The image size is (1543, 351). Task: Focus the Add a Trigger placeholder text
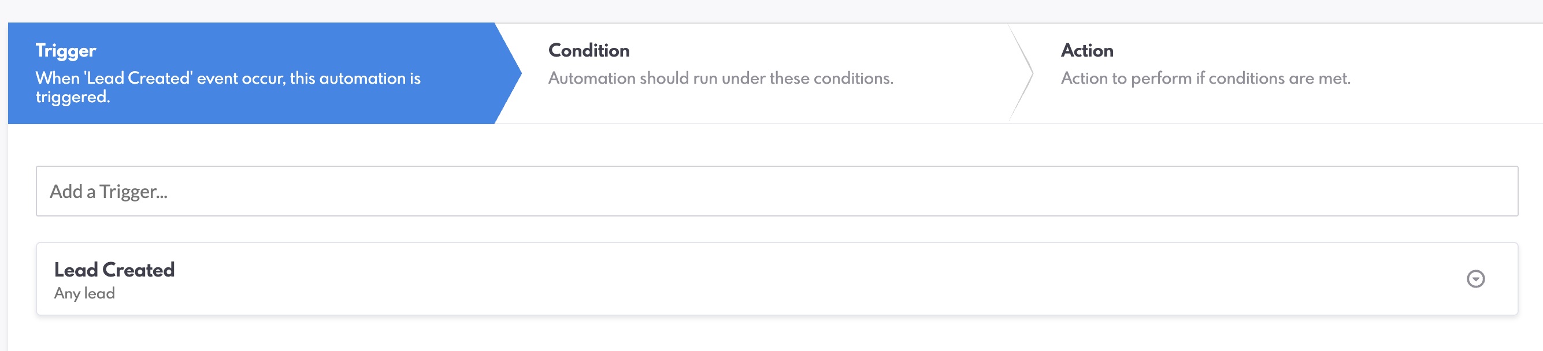click(x=109, y=191)
